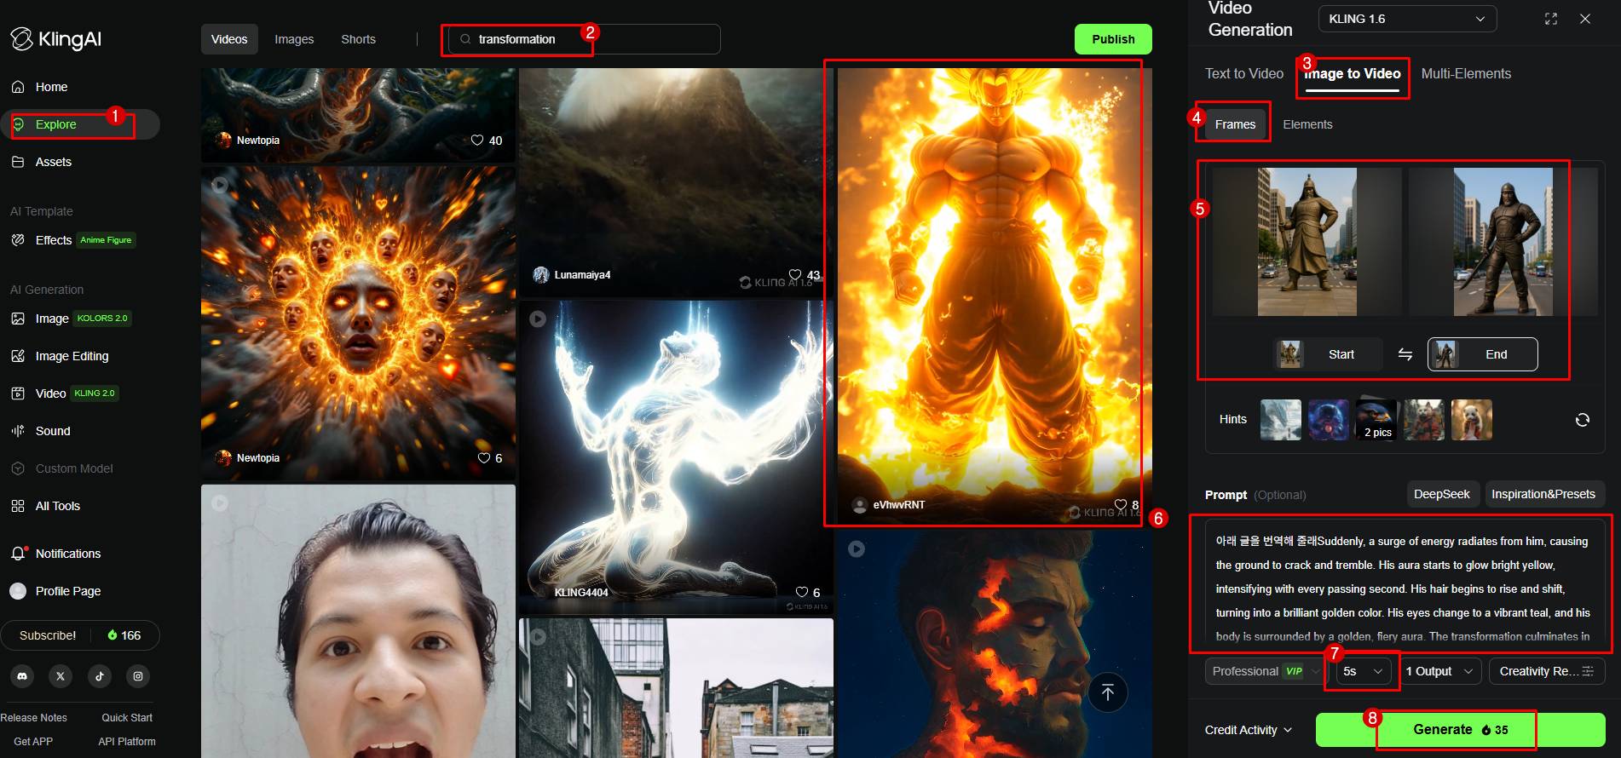1621x758 pixels.
Task: Click the scroll-to-top arrow button
Action: (1108, 692)
